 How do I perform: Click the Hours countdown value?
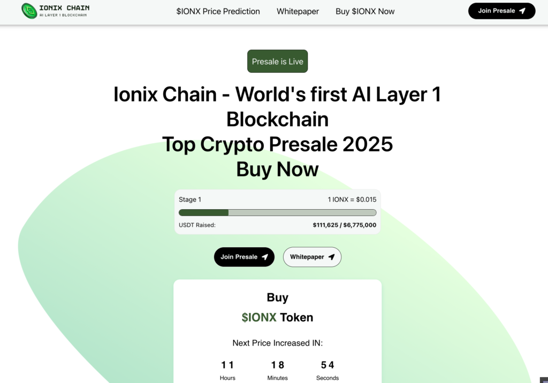[227, 365]
